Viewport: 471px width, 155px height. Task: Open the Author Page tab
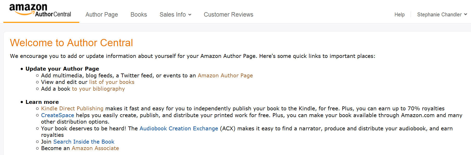tap(102, 15)
